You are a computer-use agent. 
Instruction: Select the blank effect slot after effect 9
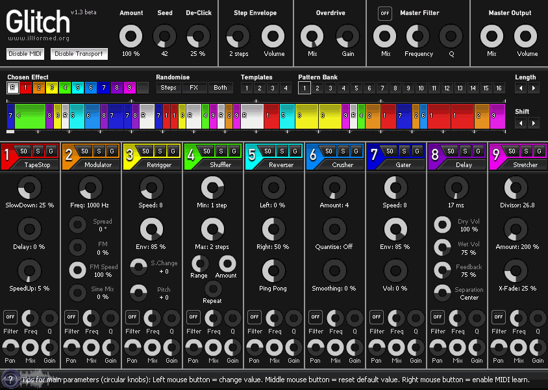tap(143, 88)
